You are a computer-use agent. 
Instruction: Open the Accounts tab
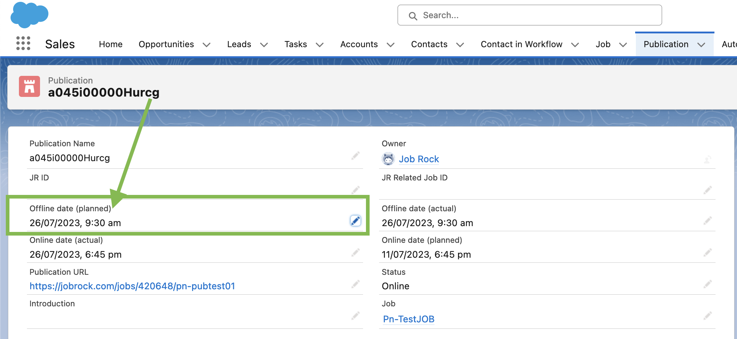(359, 44)
